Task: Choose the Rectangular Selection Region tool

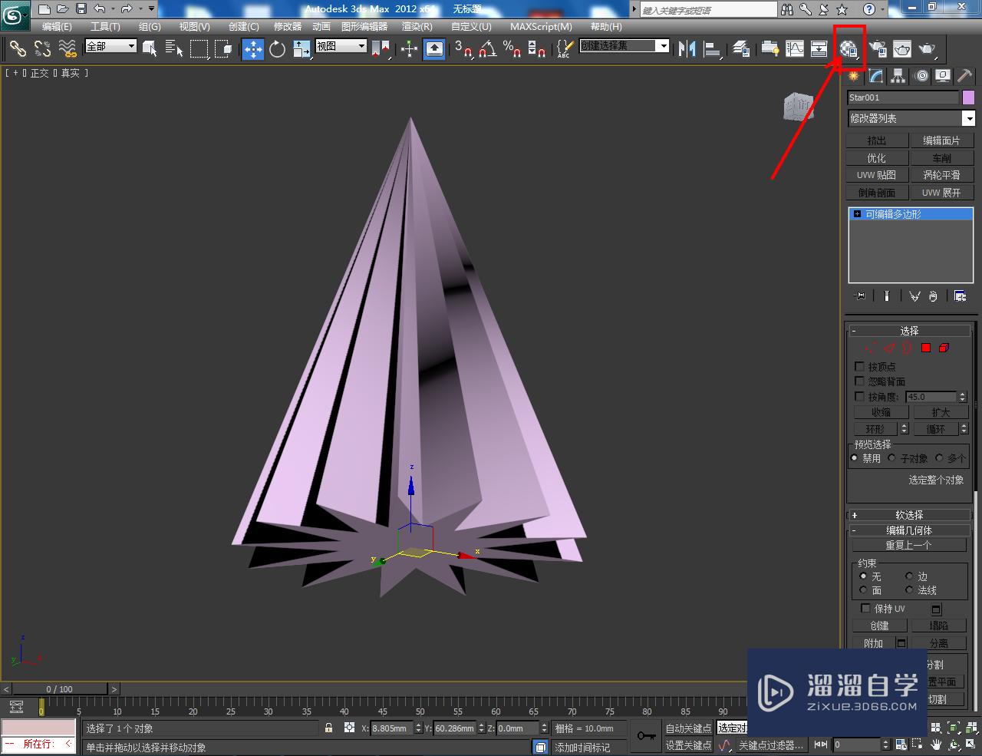Action: 199,49
